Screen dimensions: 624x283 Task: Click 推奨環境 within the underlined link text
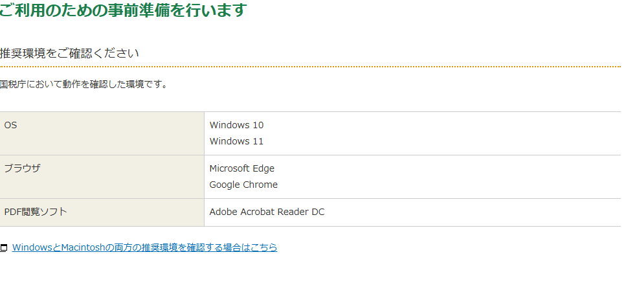(x=161, y=247)
